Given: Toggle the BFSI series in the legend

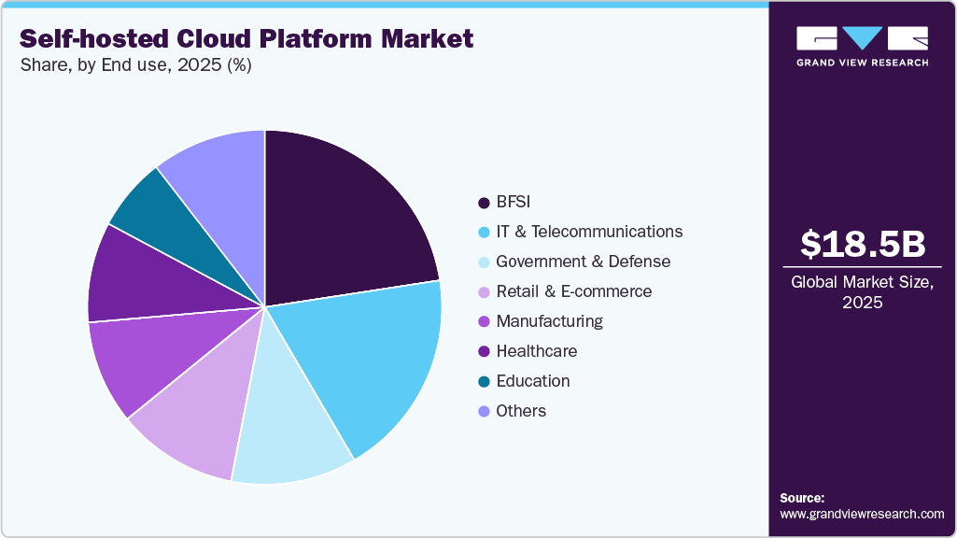Looking at the screenshot, I should coord(514,202).
